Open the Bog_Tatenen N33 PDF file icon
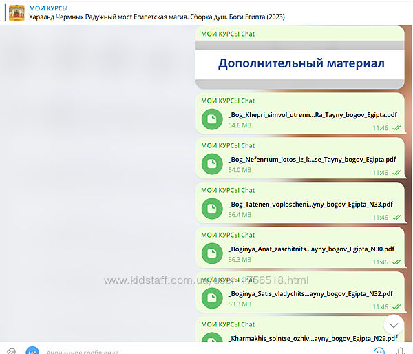The image size is (413, 354). point(212,209)
